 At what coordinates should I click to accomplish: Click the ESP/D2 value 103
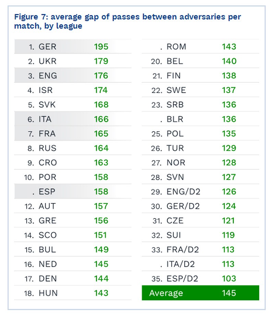(229, 279)
